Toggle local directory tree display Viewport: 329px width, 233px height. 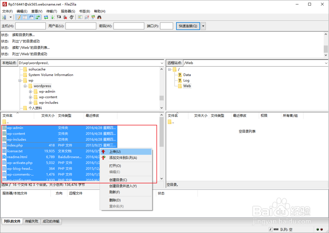[25, 17]
